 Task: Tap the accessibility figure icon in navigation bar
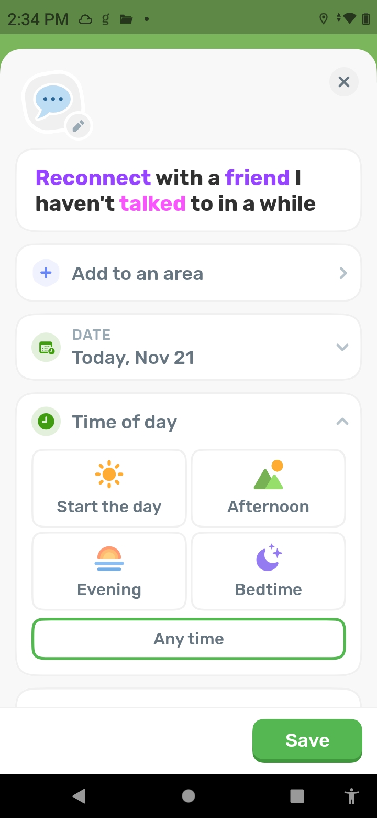coord(351,796)
